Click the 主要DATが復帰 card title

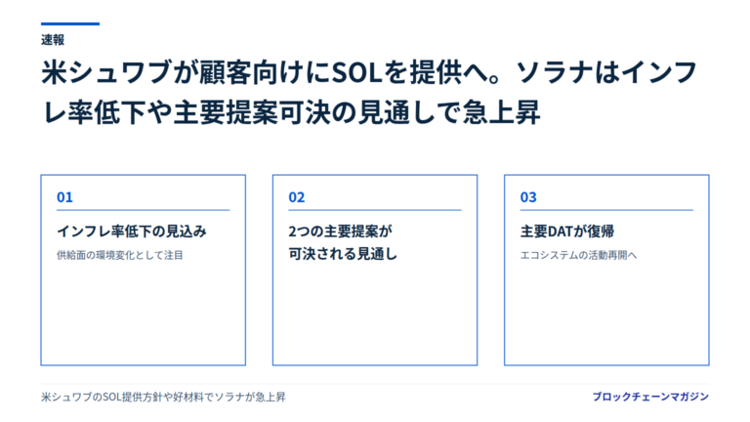coord(567,232)
